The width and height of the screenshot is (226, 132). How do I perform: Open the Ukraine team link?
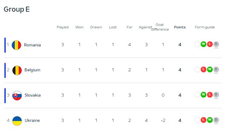[32, 120]
